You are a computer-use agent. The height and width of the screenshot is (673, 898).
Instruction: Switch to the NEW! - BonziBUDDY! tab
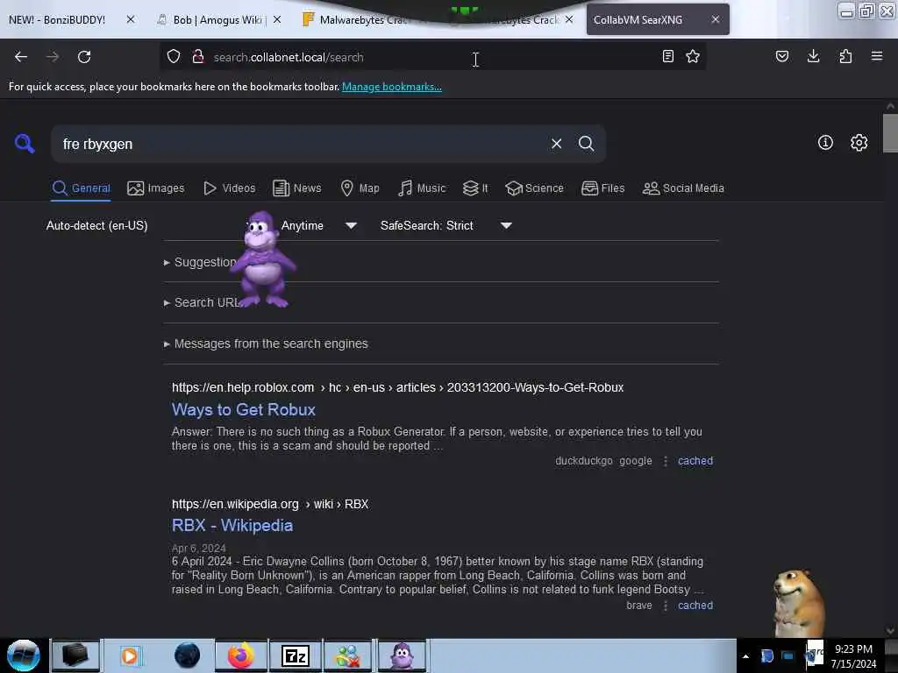pos(57,19)
